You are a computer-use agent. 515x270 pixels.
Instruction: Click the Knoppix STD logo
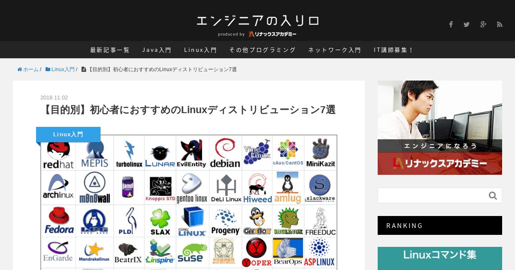[160, 189]
